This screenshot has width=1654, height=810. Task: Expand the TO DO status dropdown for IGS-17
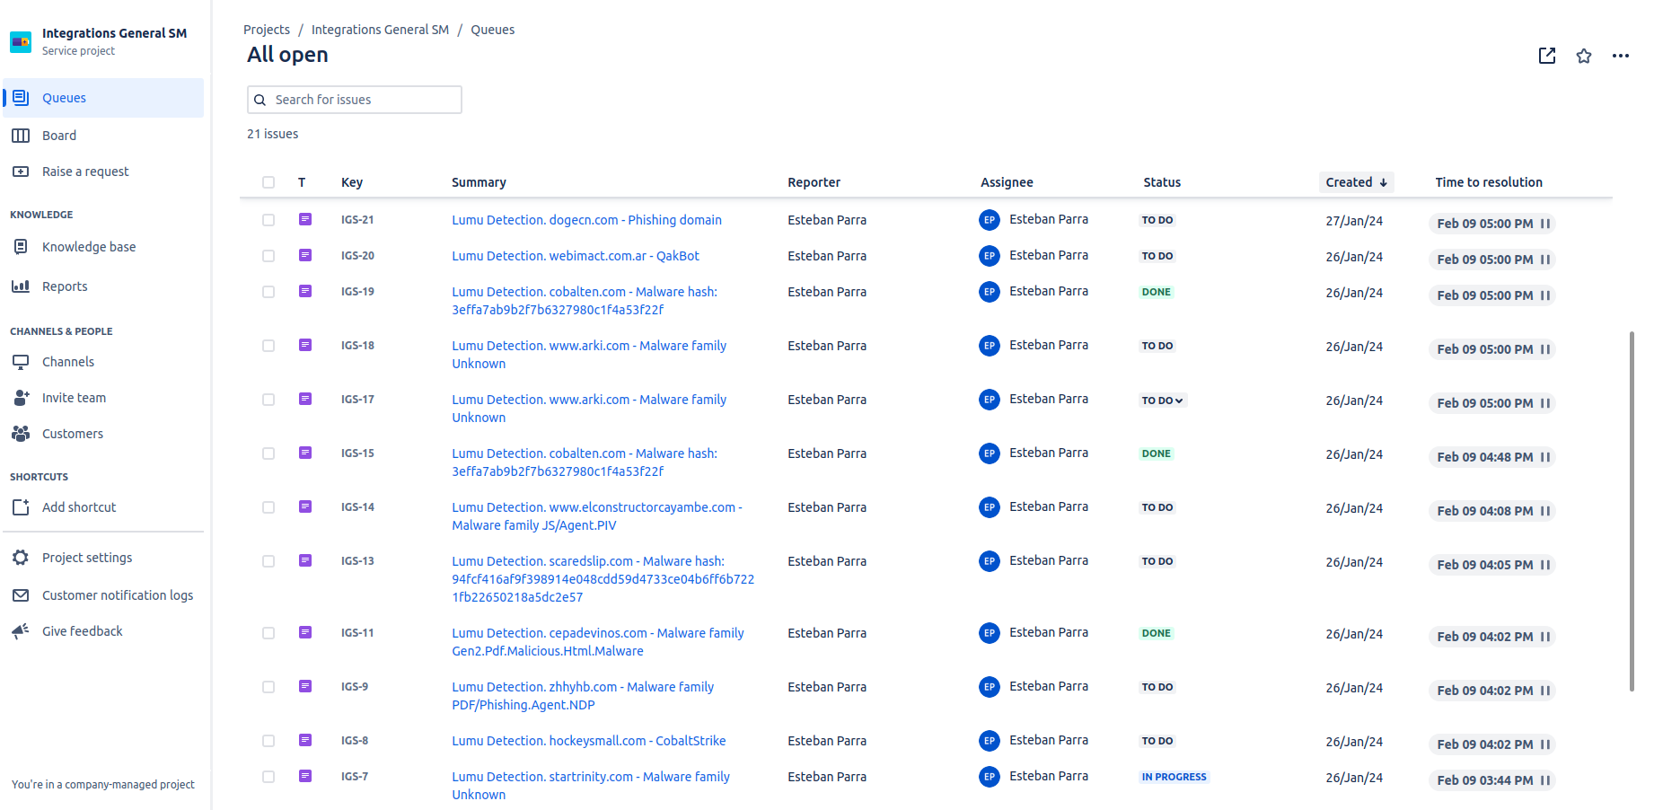coord(1163,401)
